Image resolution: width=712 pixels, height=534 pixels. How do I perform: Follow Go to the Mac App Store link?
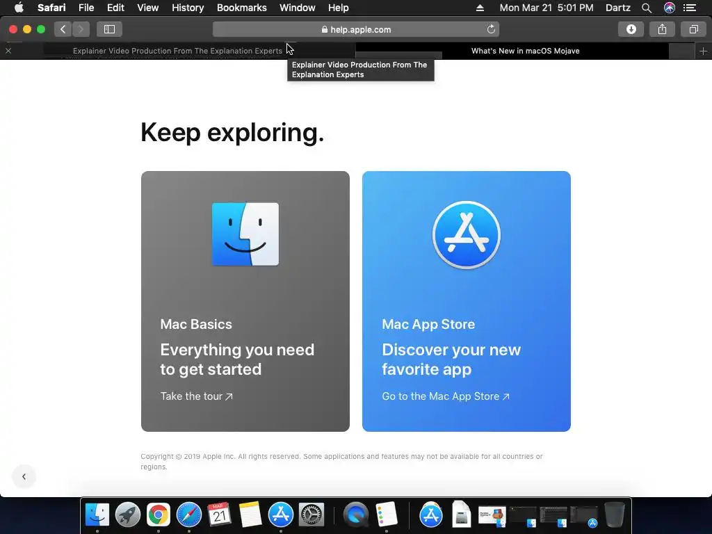point(446,396)
